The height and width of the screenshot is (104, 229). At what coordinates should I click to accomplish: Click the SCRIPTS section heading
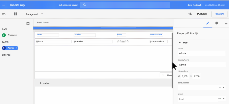6,55
